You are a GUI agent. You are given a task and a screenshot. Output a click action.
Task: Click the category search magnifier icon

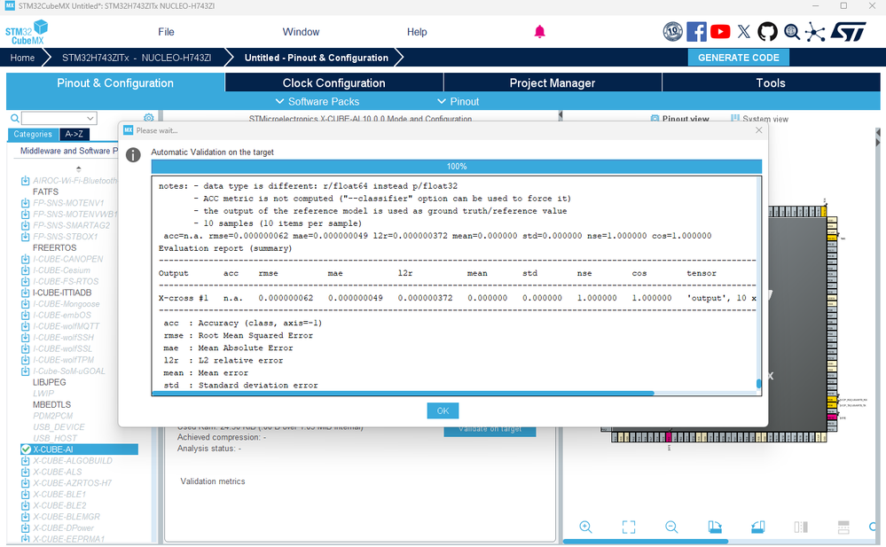[15, 118]
